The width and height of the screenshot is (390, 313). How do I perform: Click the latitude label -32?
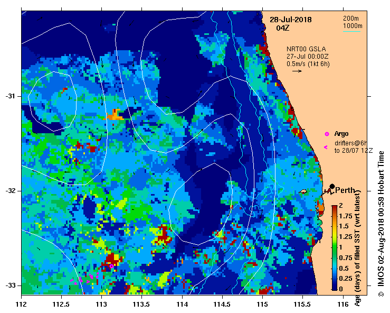[x=10, y=191]
